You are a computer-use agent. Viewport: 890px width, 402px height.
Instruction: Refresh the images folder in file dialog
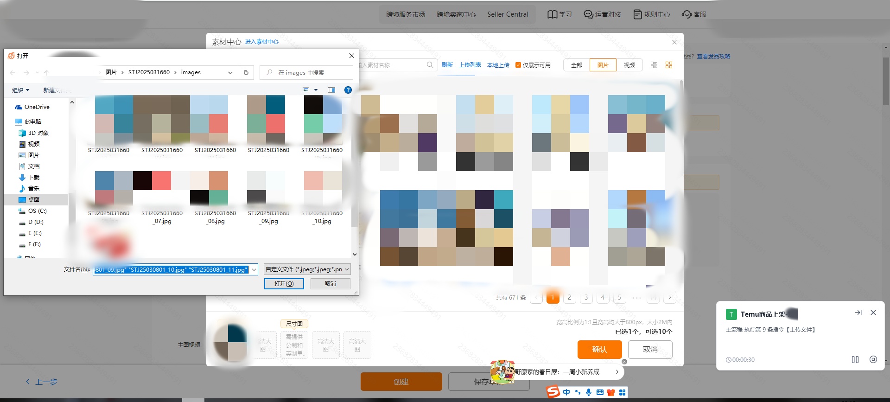(x=246, y=72)
